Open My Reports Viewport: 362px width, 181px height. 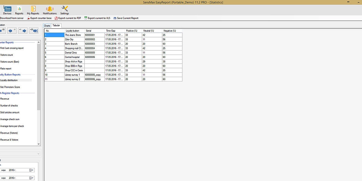click(x=33, y=10)
